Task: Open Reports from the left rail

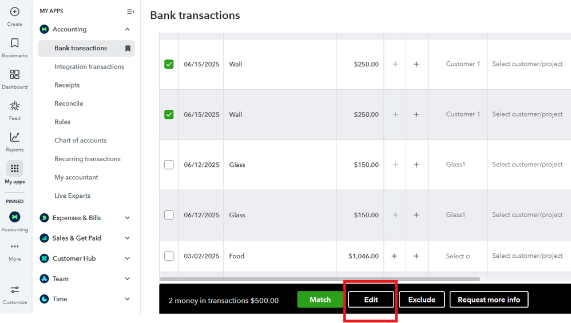Action: pyautogui.click(x=15, y=138)
